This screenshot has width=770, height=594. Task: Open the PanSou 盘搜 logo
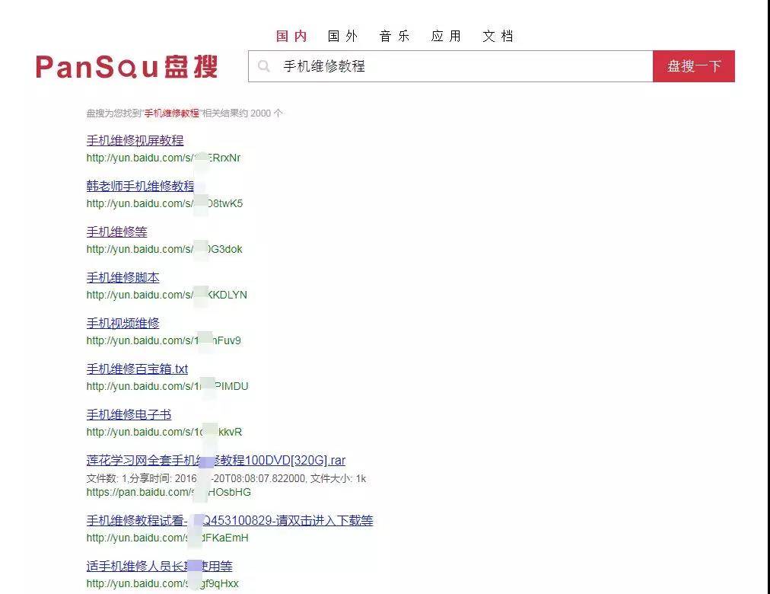click(x=127, y=67)
